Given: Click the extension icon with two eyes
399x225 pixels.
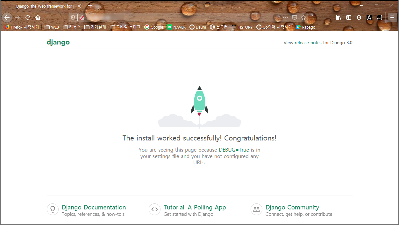Looking at the screenshot, I should 379,17.
